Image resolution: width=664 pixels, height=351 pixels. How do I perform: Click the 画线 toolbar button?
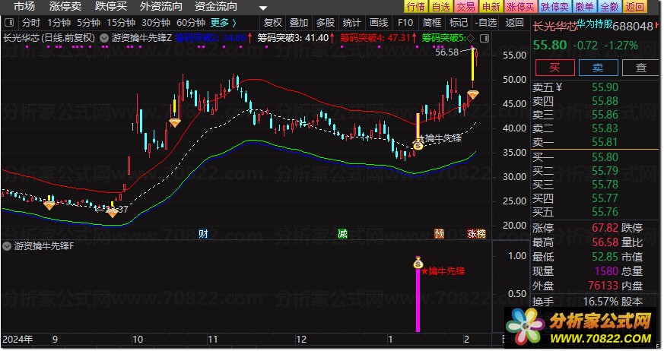379,23
